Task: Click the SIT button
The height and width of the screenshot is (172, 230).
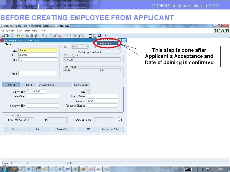Action: coord(88,129)
